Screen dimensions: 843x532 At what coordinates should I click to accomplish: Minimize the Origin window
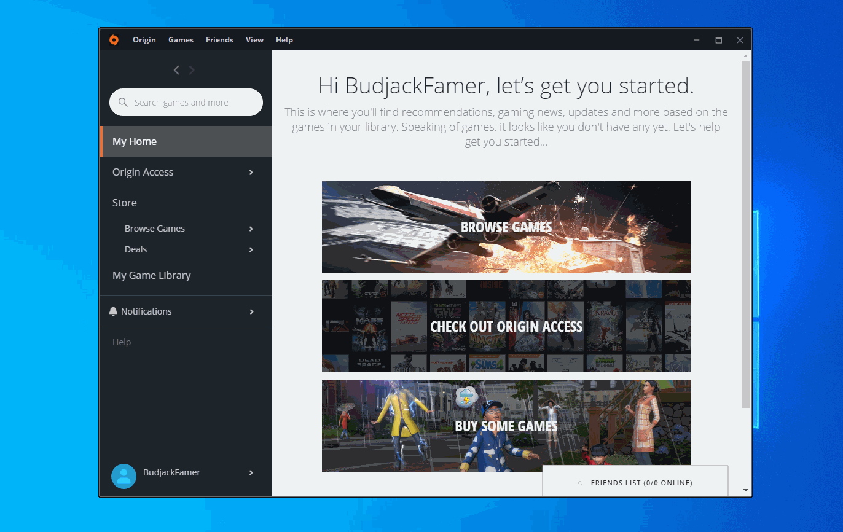click(x=697, y=40)
